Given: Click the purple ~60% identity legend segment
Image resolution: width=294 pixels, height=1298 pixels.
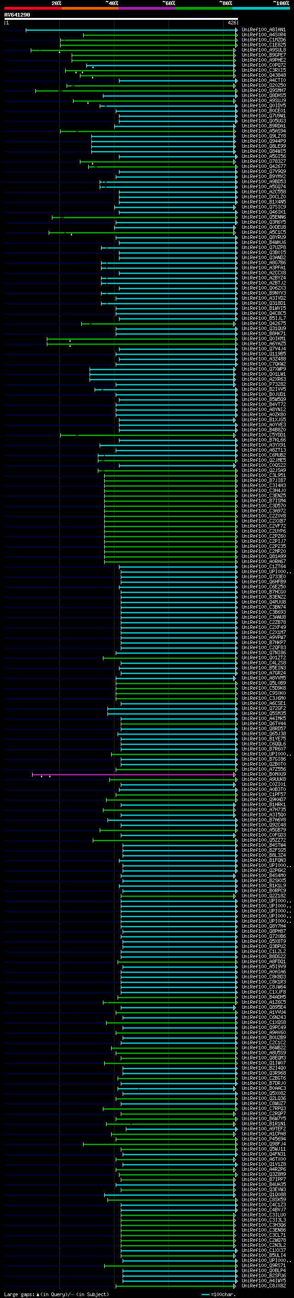Looking at the screenshot, I should 147,8.
